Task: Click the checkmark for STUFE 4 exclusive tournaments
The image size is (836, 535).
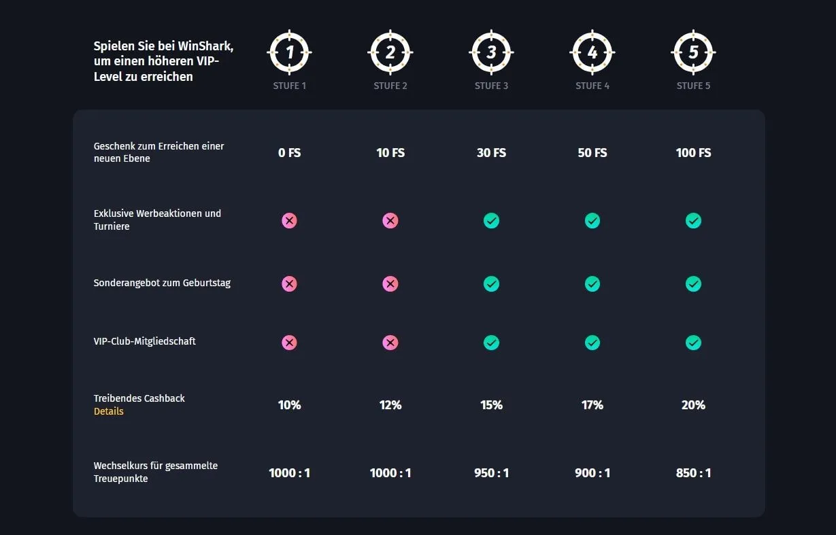Action: (592, 220)
